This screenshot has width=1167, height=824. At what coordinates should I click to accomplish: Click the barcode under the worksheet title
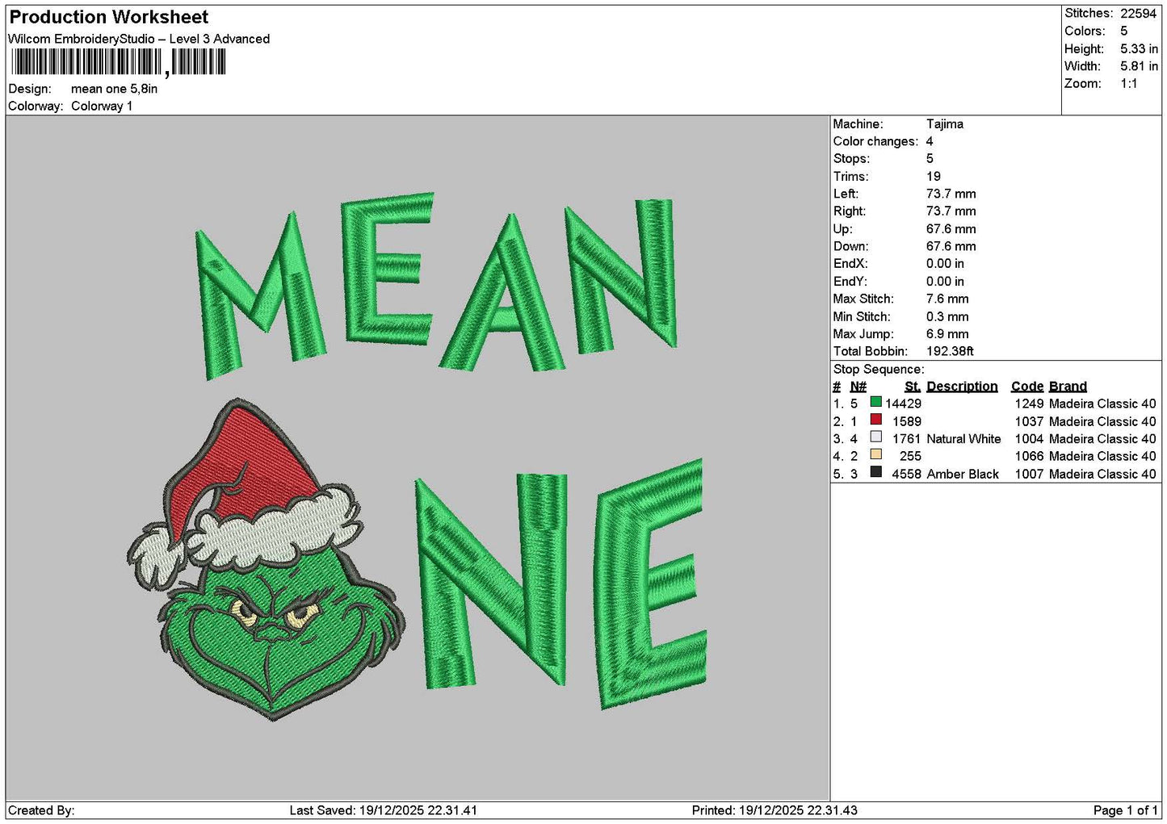click(x=119, y=62)
